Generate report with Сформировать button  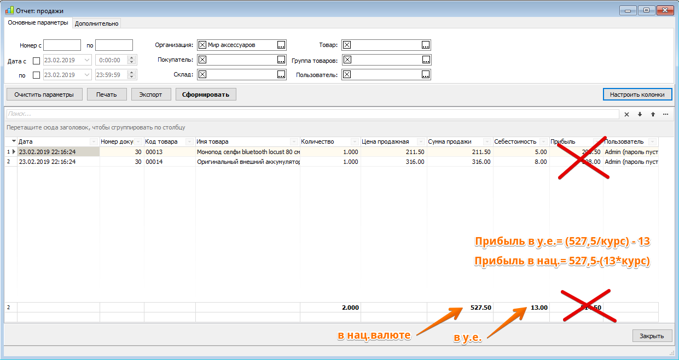pos(206,95)
